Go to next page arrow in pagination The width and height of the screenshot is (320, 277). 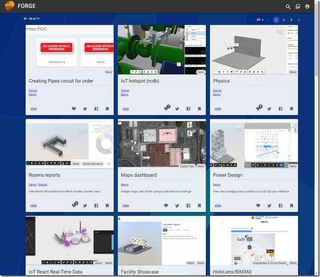299,20
